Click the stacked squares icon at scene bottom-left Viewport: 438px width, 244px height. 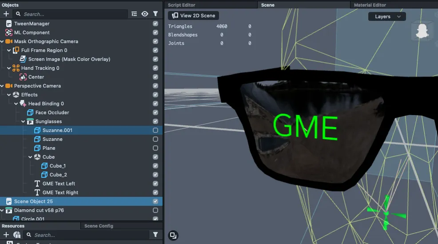173,236
